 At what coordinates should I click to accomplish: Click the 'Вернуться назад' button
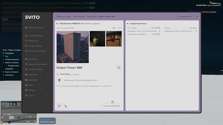(64, 16)
